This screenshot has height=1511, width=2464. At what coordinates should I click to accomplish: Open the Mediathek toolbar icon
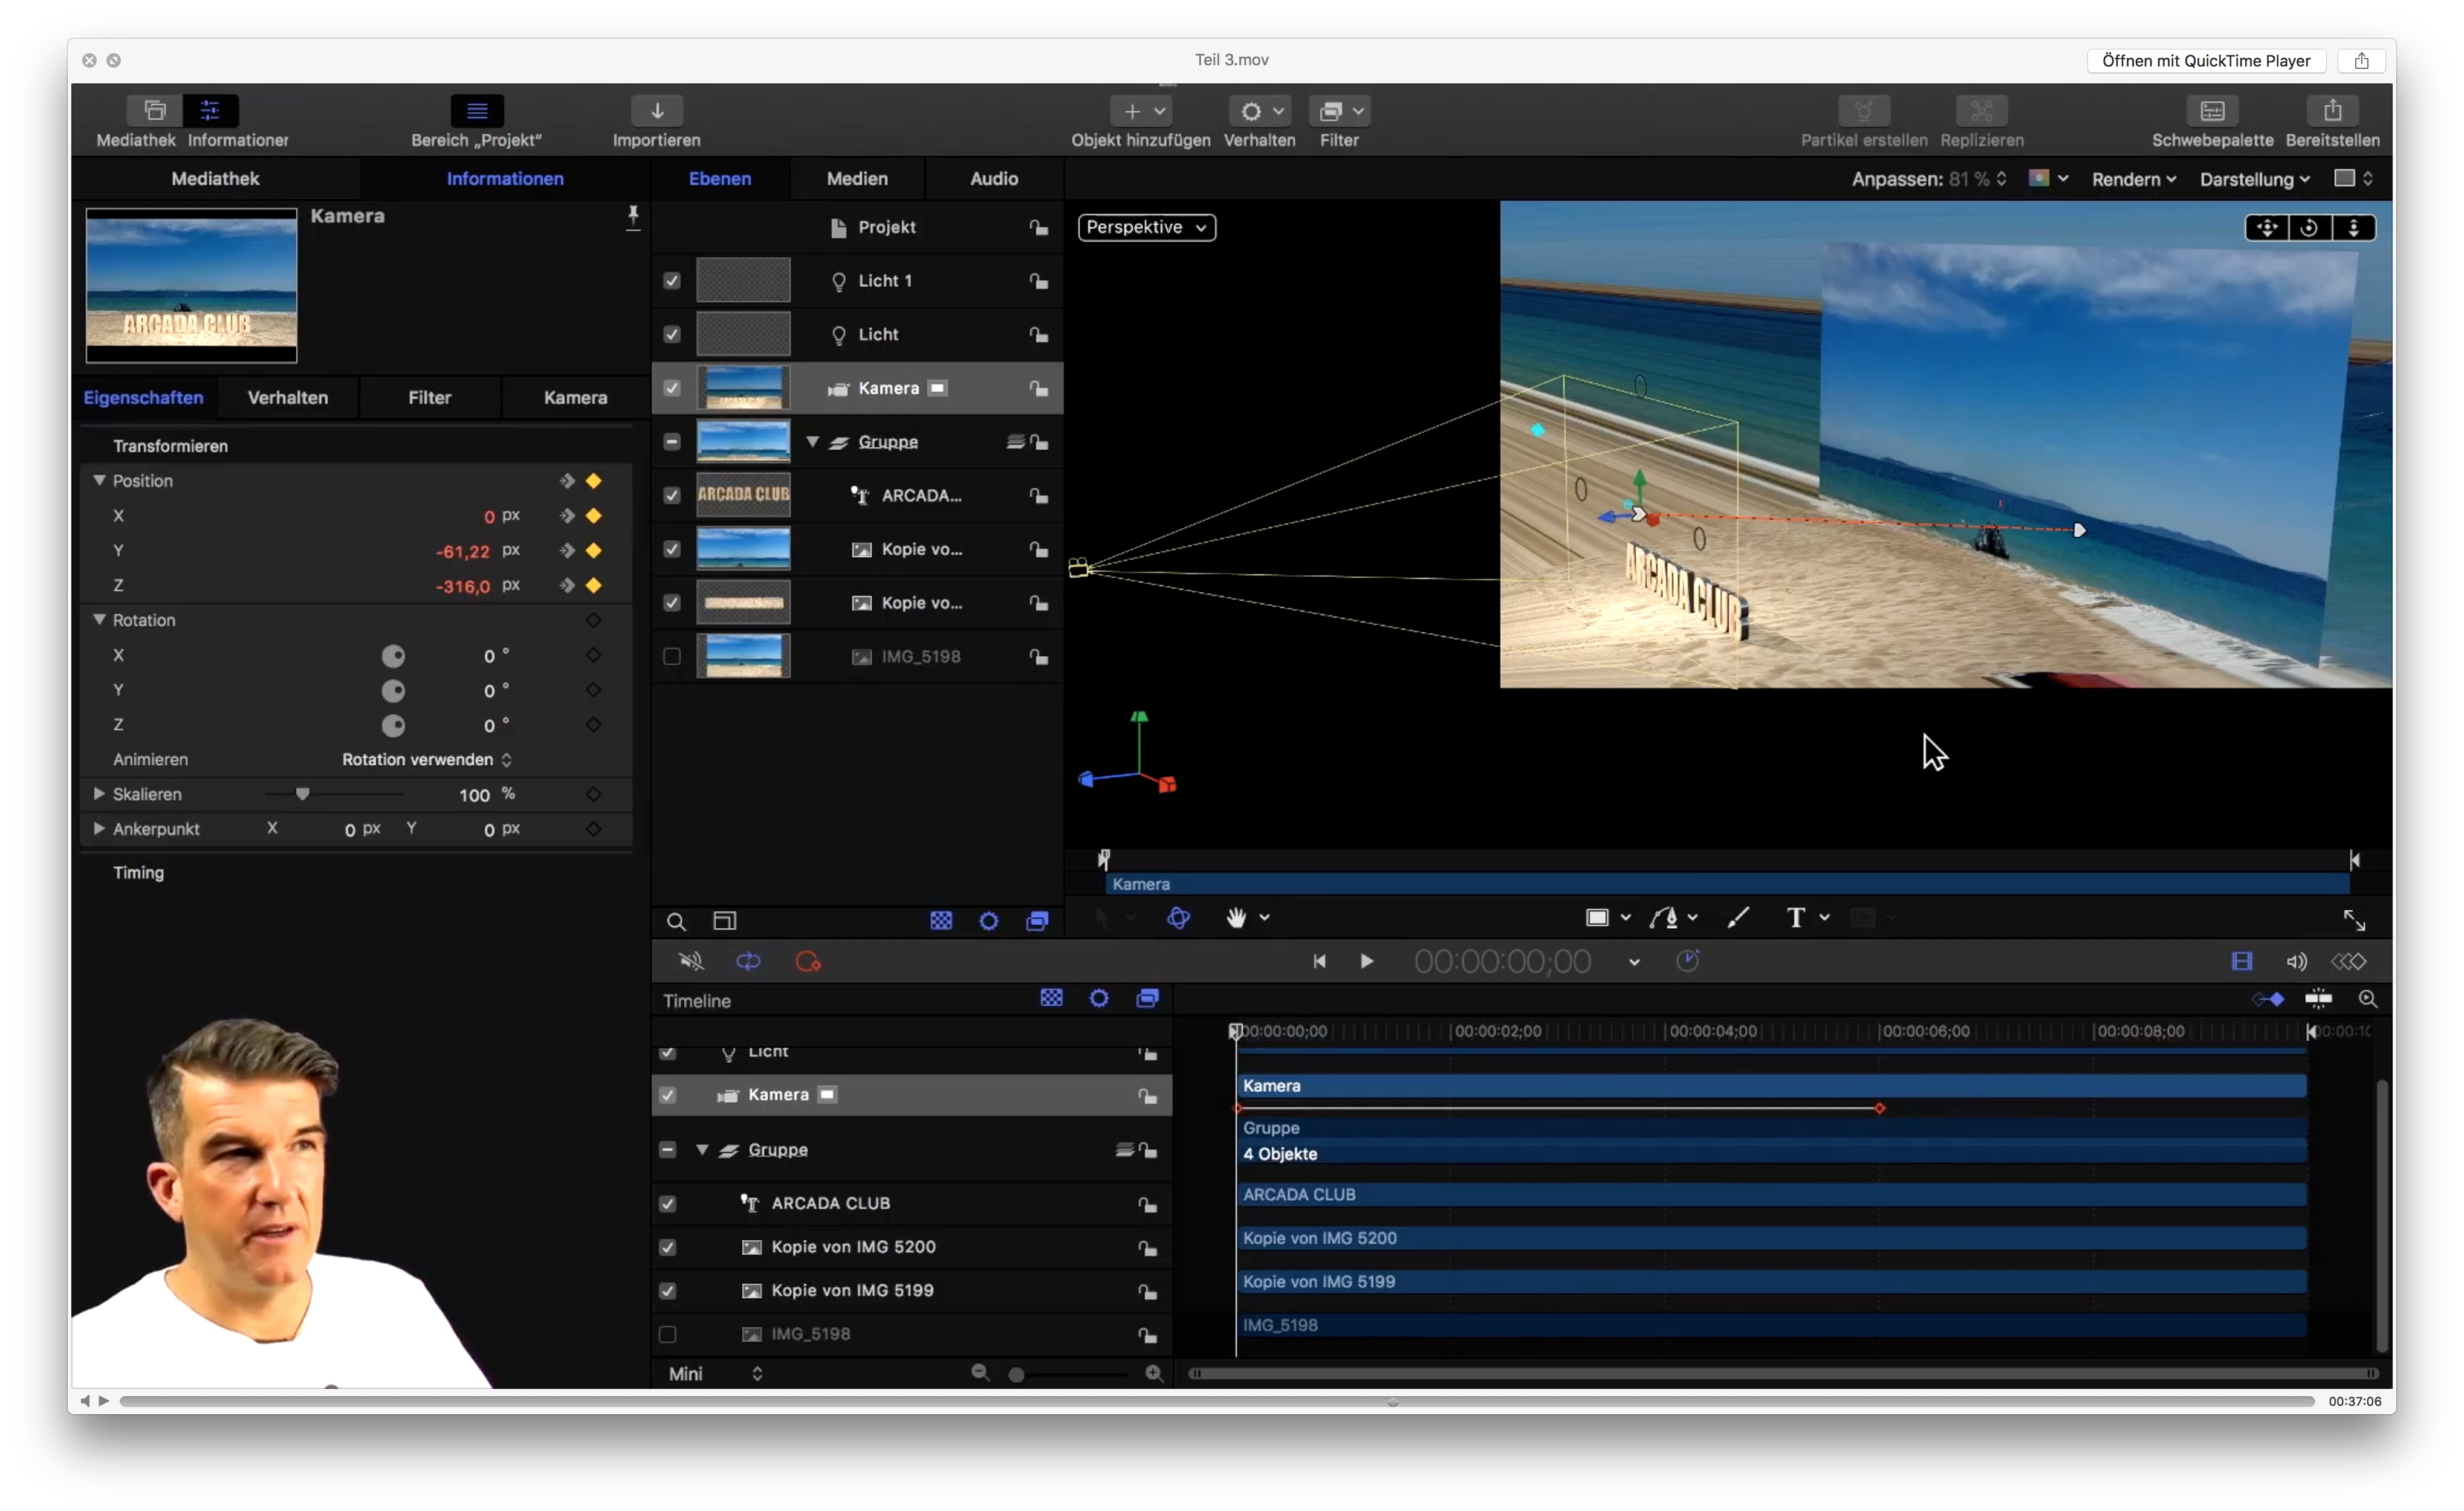pos(154,110)
